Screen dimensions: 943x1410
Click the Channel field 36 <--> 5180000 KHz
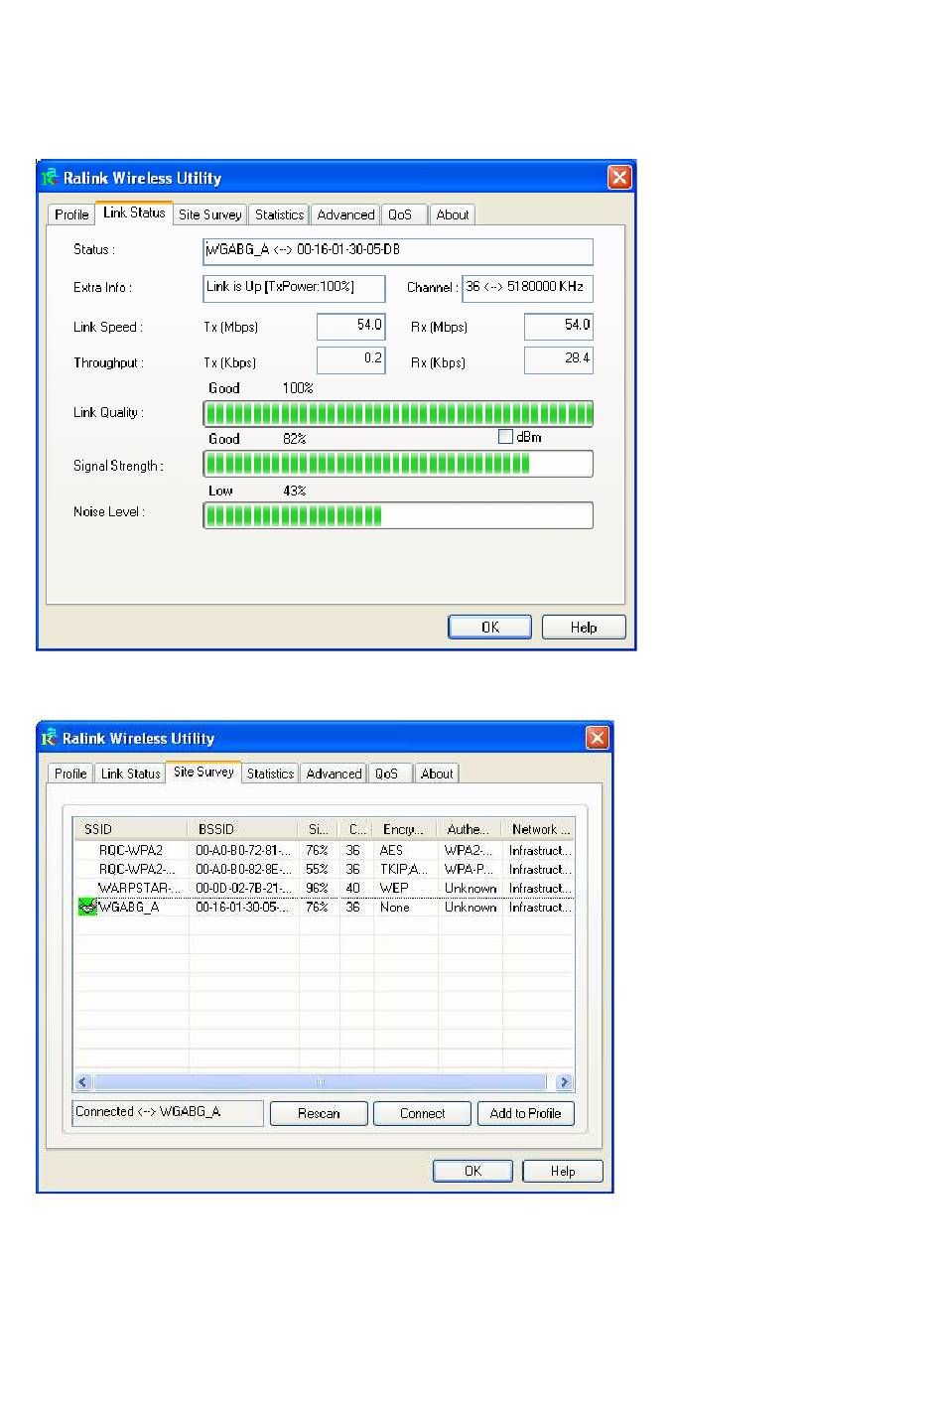pyautogui.click(x=528, y=288)
